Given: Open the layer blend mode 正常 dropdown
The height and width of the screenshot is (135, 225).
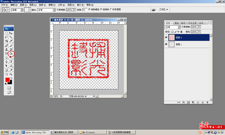Looking at the screenshot, I should click(x=179, y=27).
